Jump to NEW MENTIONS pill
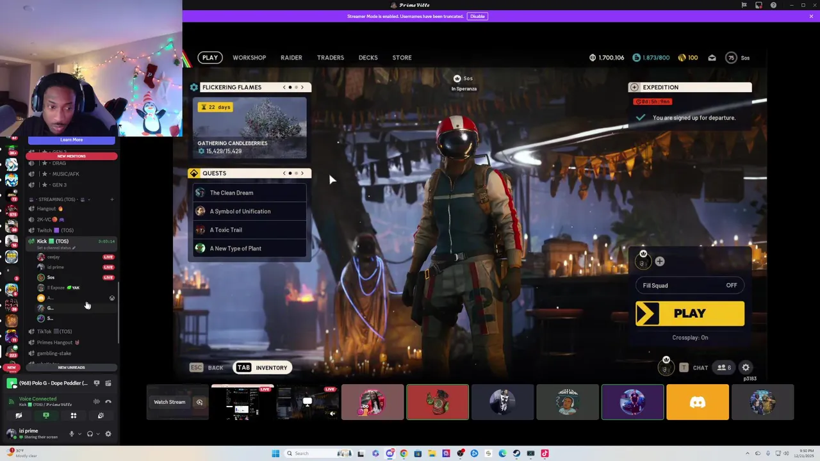Viewport: 820px width, 461px height. point(71,156)
